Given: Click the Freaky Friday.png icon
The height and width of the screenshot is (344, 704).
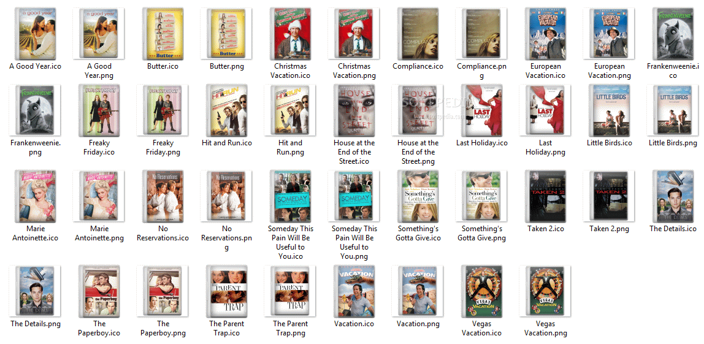Looking at the screenshot, I should click(163, 110).
